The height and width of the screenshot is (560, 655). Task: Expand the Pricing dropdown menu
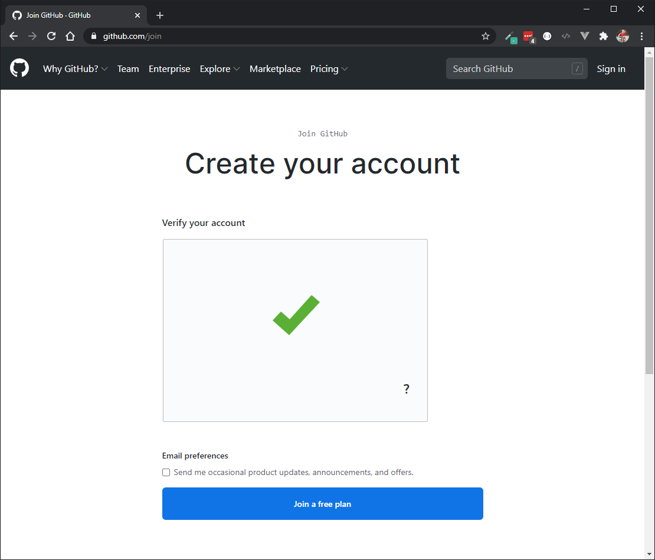pyautogui.click(x=329, y=69)
